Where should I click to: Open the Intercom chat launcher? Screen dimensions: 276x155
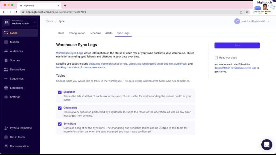(x=267, y=145)
